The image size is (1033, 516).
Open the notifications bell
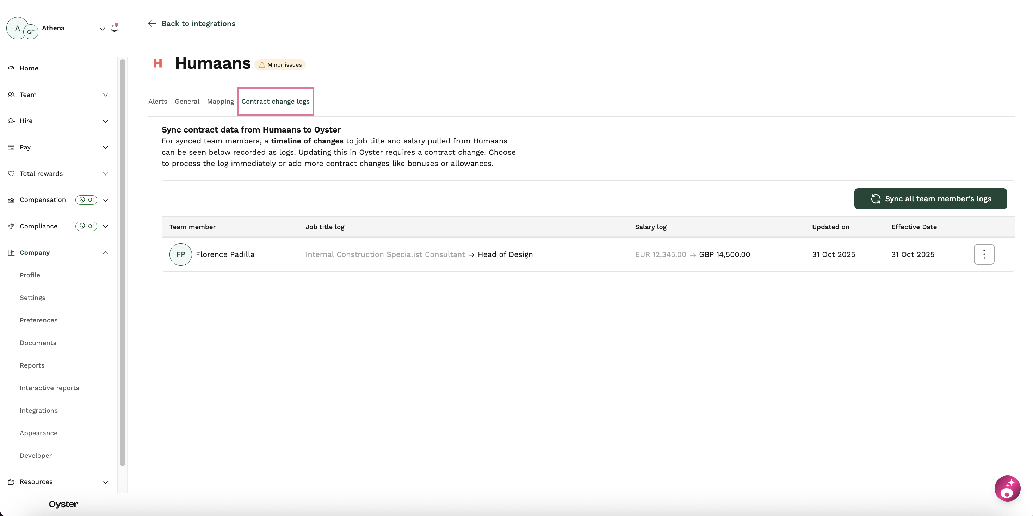(x=115, y=28)
